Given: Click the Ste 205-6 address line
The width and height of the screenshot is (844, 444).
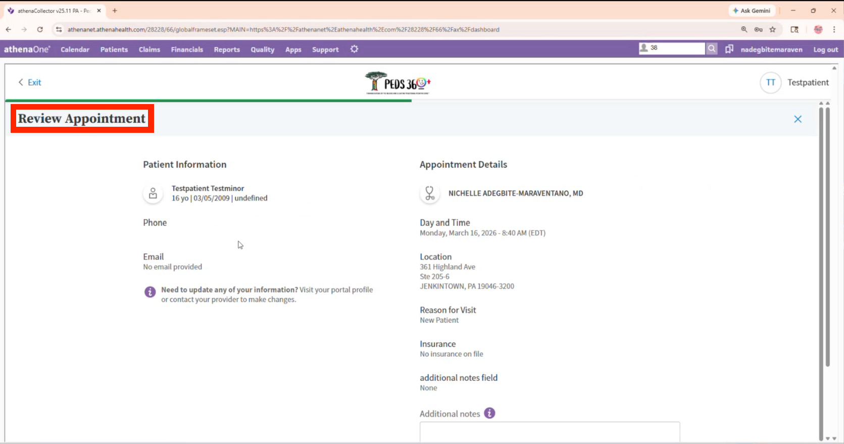Looking at the screenshot, I should pos(434,276).
